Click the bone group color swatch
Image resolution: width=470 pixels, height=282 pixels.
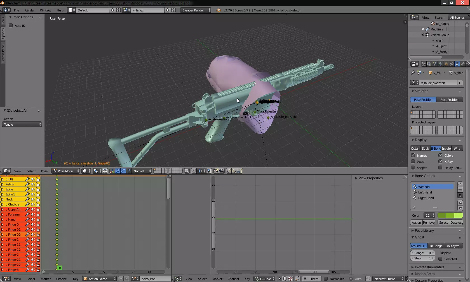[x=450, y=215]
